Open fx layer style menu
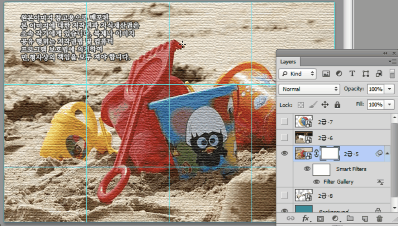Screen dimensions: 398x226 [306, 218]
